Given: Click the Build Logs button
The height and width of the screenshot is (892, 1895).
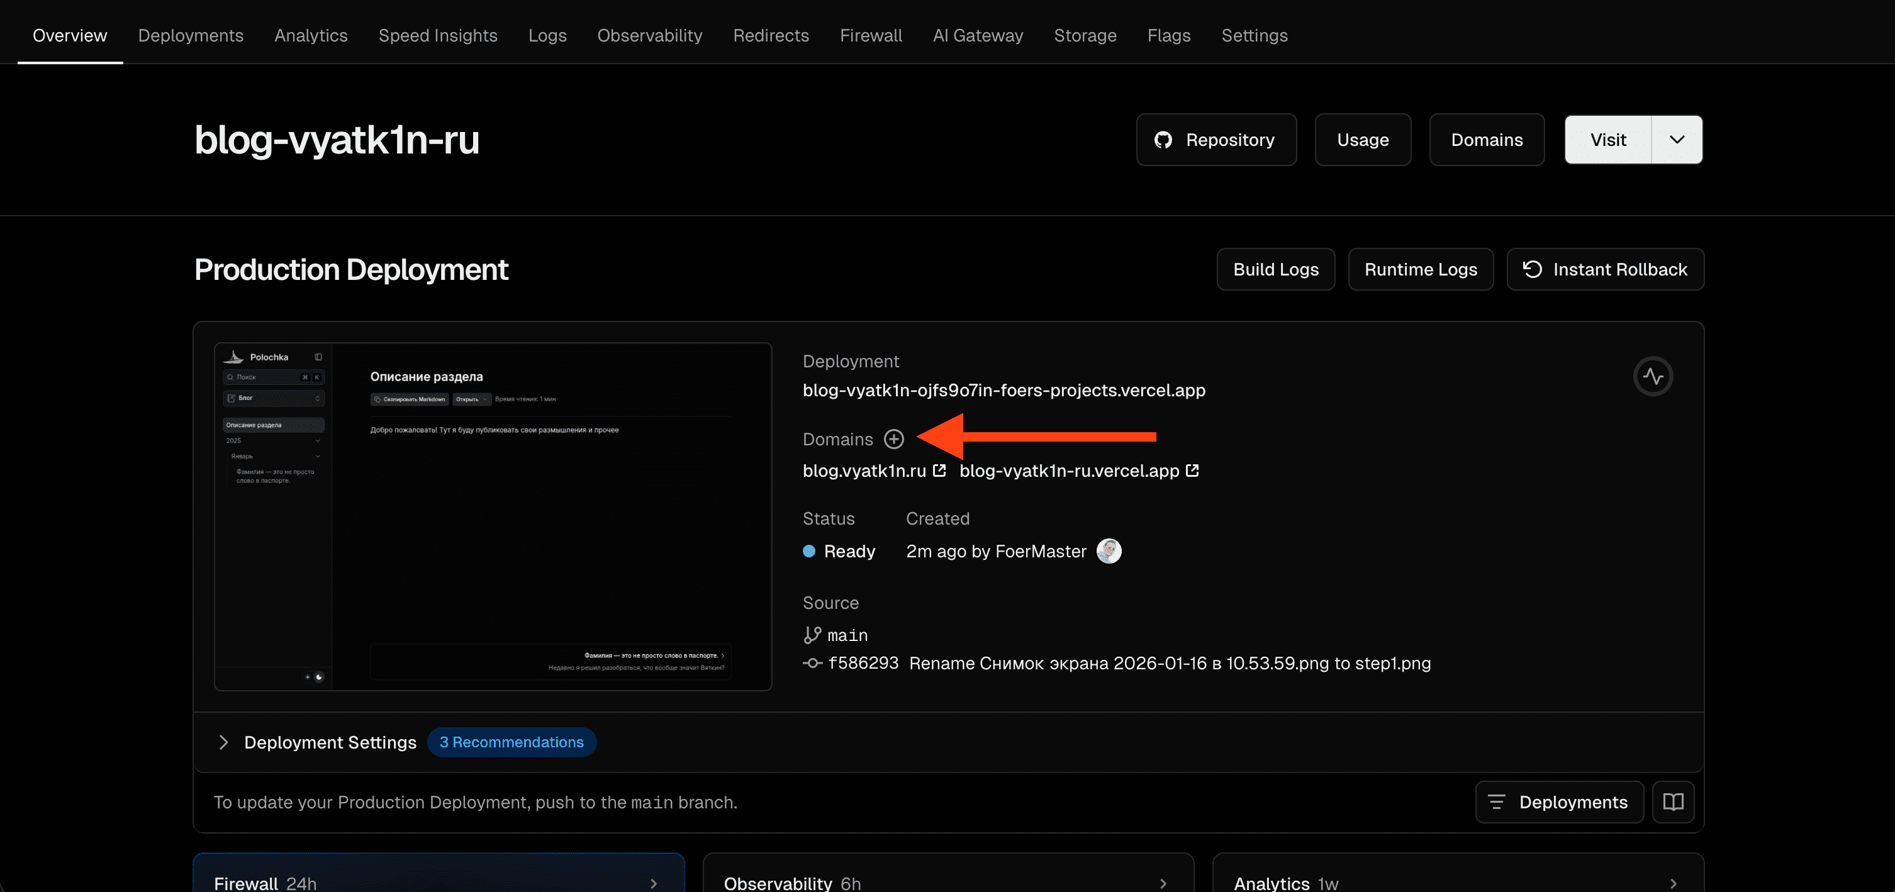Looking at the screenshot, I should coord(1275,270).
